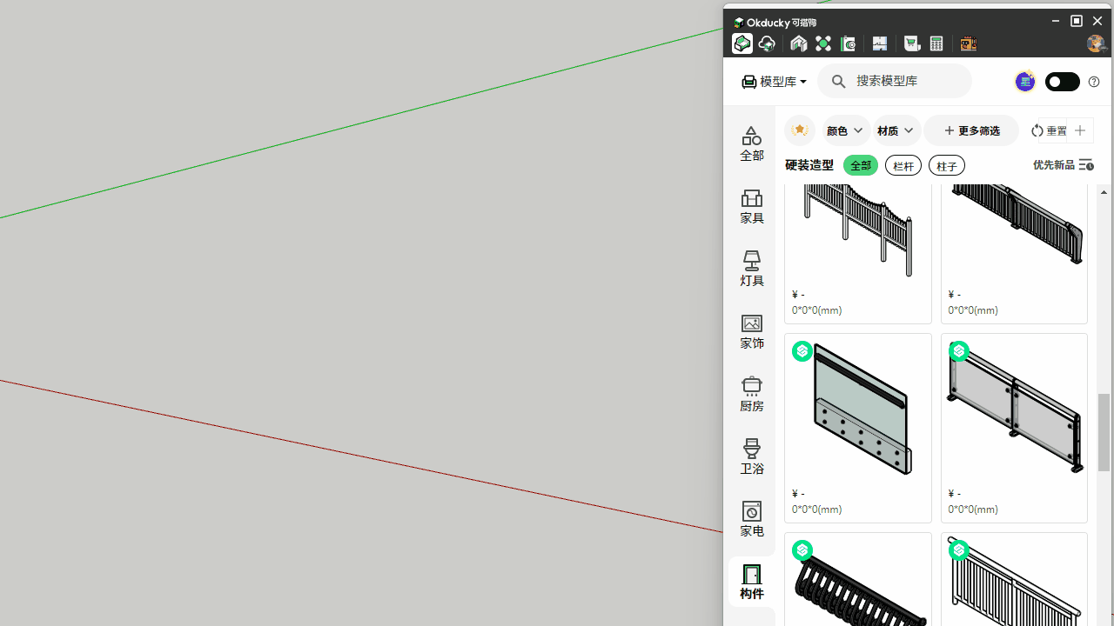Screen dimensions: 1114x626
Task: Expand the 颜色 color filter
Action: tap(846, 130)
